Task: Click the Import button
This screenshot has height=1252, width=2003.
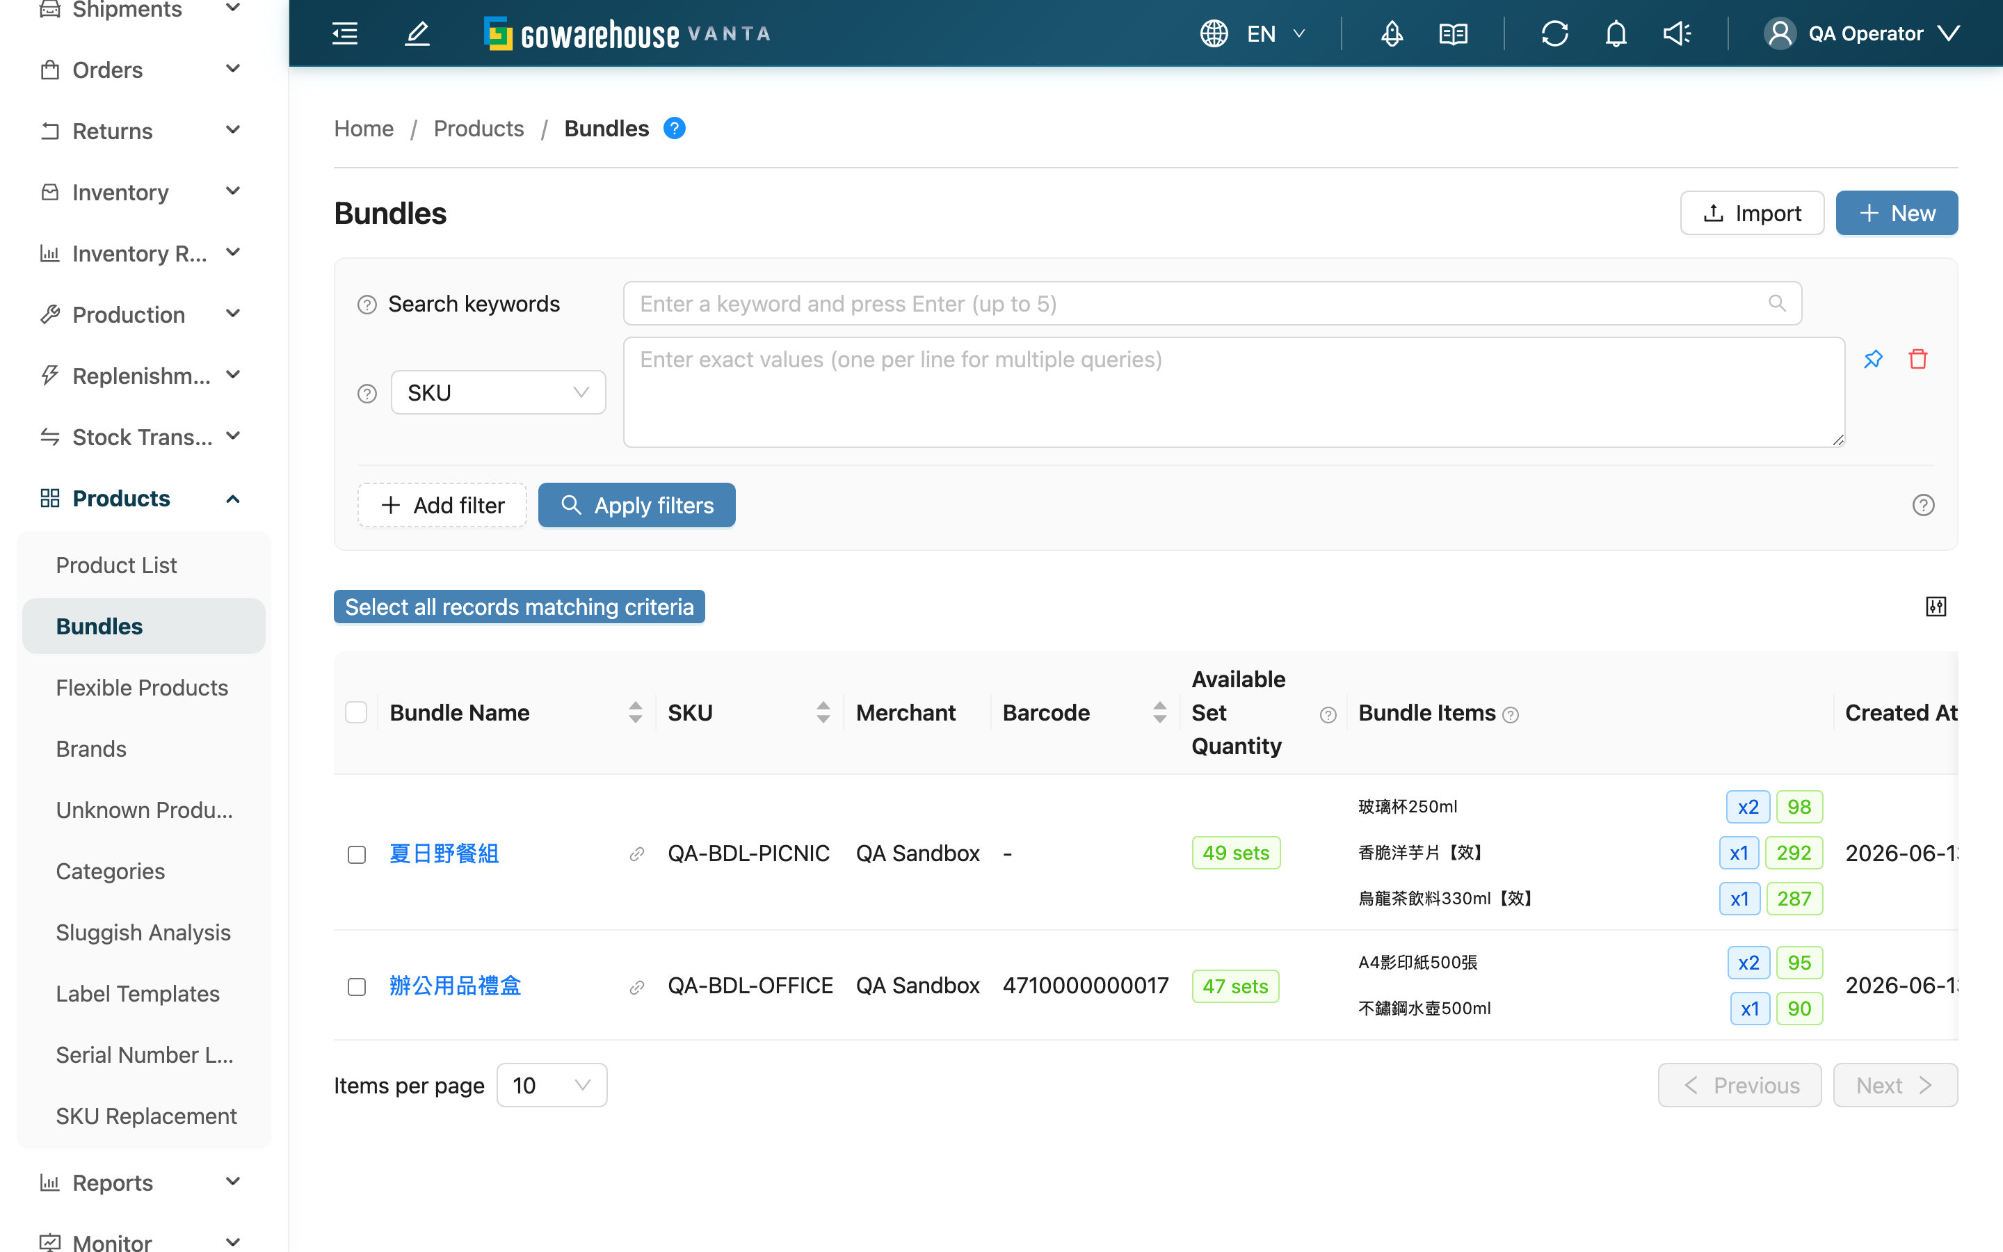Action: coord(1751,213)
